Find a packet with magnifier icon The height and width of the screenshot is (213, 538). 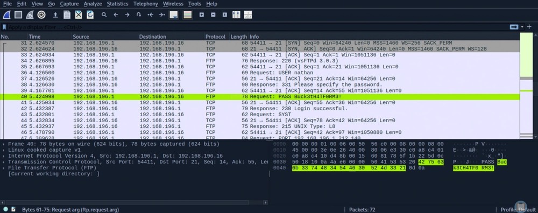[x=104, y=15]
